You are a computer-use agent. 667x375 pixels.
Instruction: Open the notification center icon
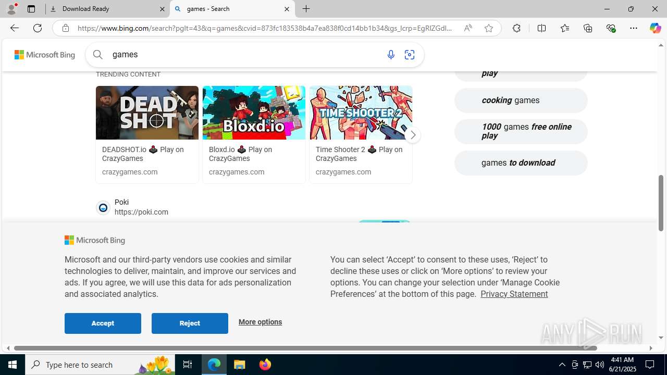tap(650, 365)
